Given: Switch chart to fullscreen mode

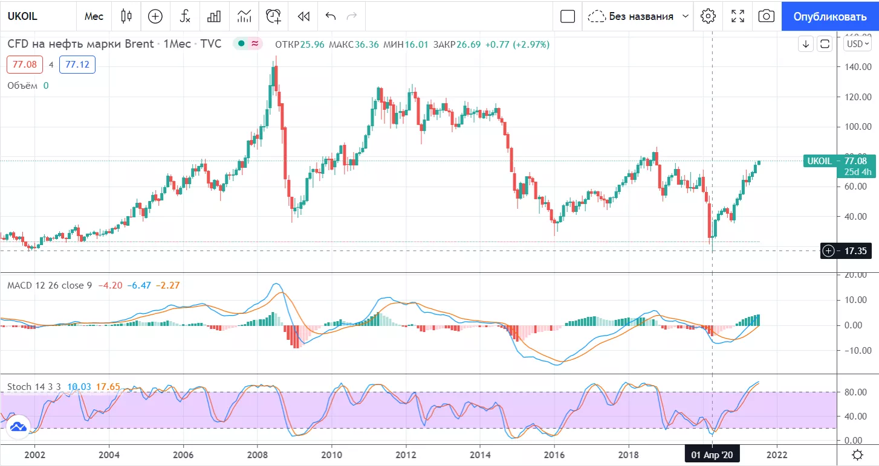Looking at the screenshot, I should [x=738, y=16].
